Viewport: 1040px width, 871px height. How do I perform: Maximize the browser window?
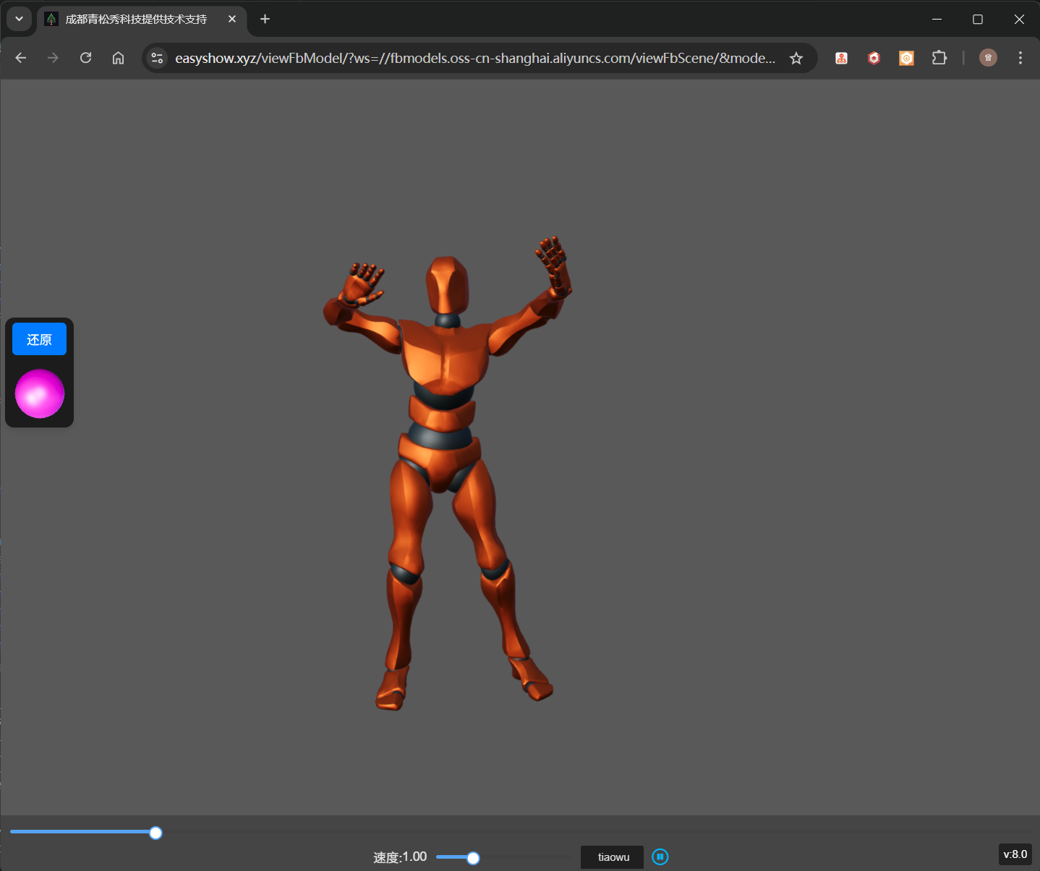point(978,19)
